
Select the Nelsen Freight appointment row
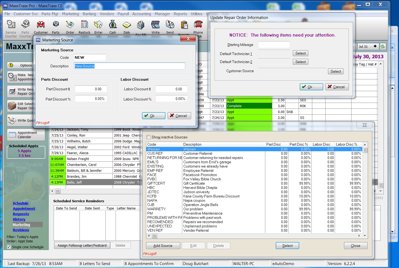click(95, 159)
